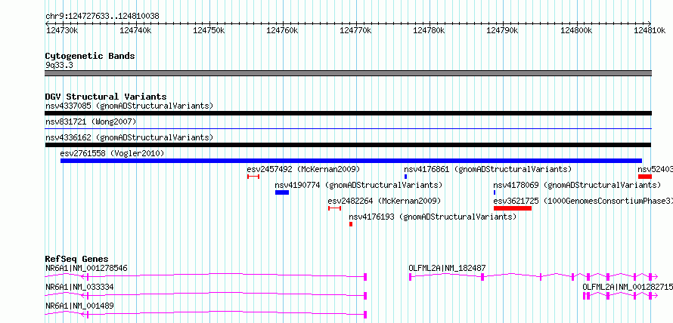Click the nsv4176861 small blue variant marker

click(405, 177)
